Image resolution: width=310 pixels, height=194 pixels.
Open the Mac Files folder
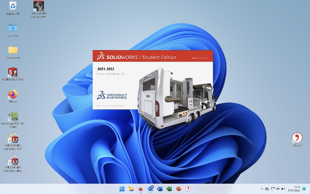13,30
